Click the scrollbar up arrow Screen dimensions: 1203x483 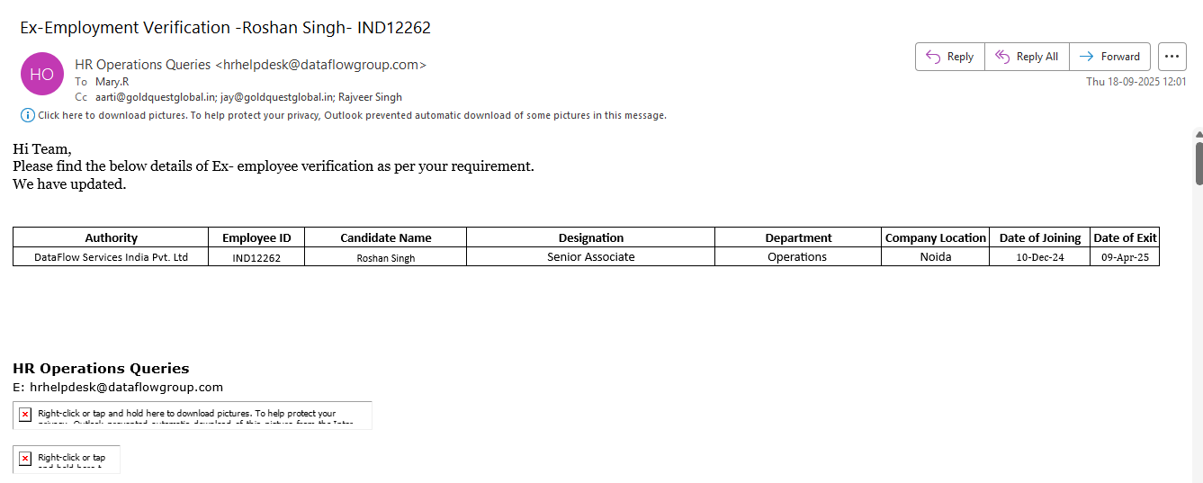(x=1199, y=134)
